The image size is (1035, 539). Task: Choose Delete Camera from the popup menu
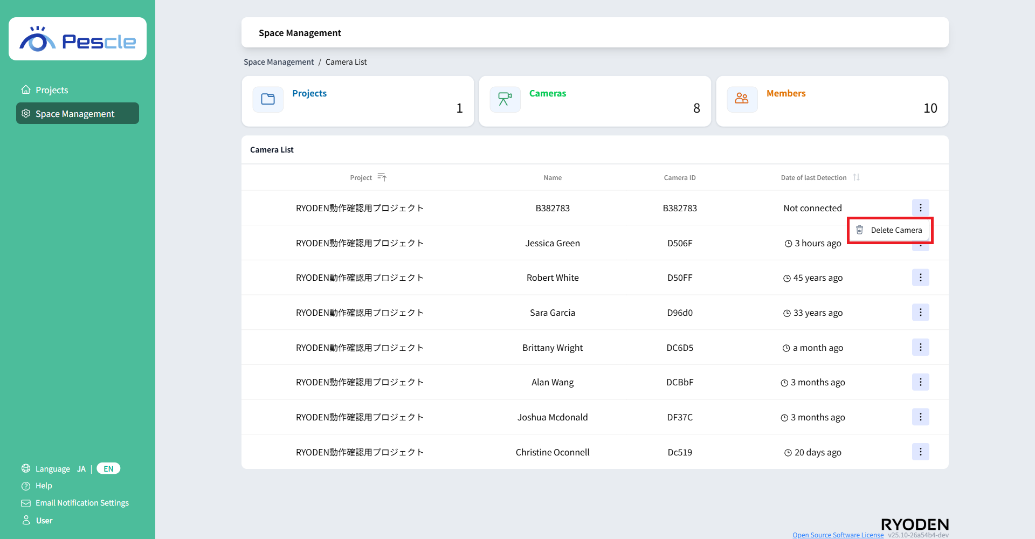pos(896,230)
